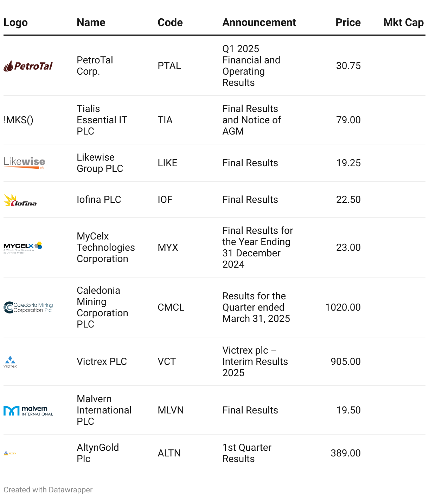Click the Code column header

click(170, 23)
